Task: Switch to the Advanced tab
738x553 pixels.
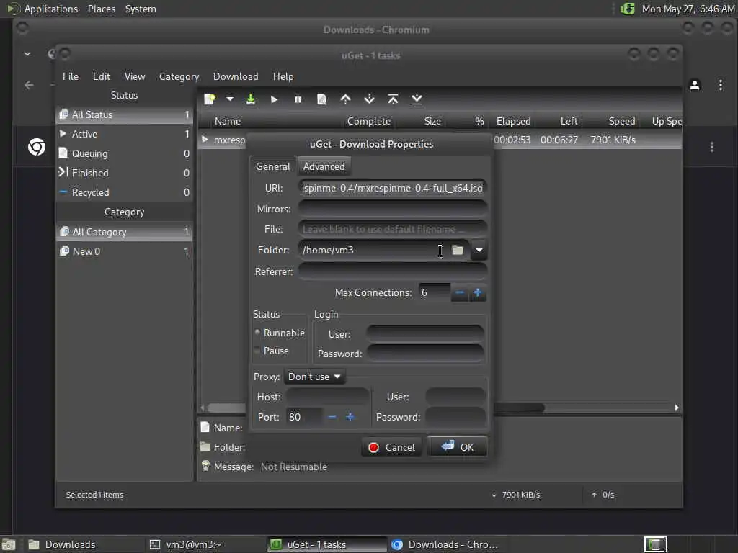Action: point(324,166)
